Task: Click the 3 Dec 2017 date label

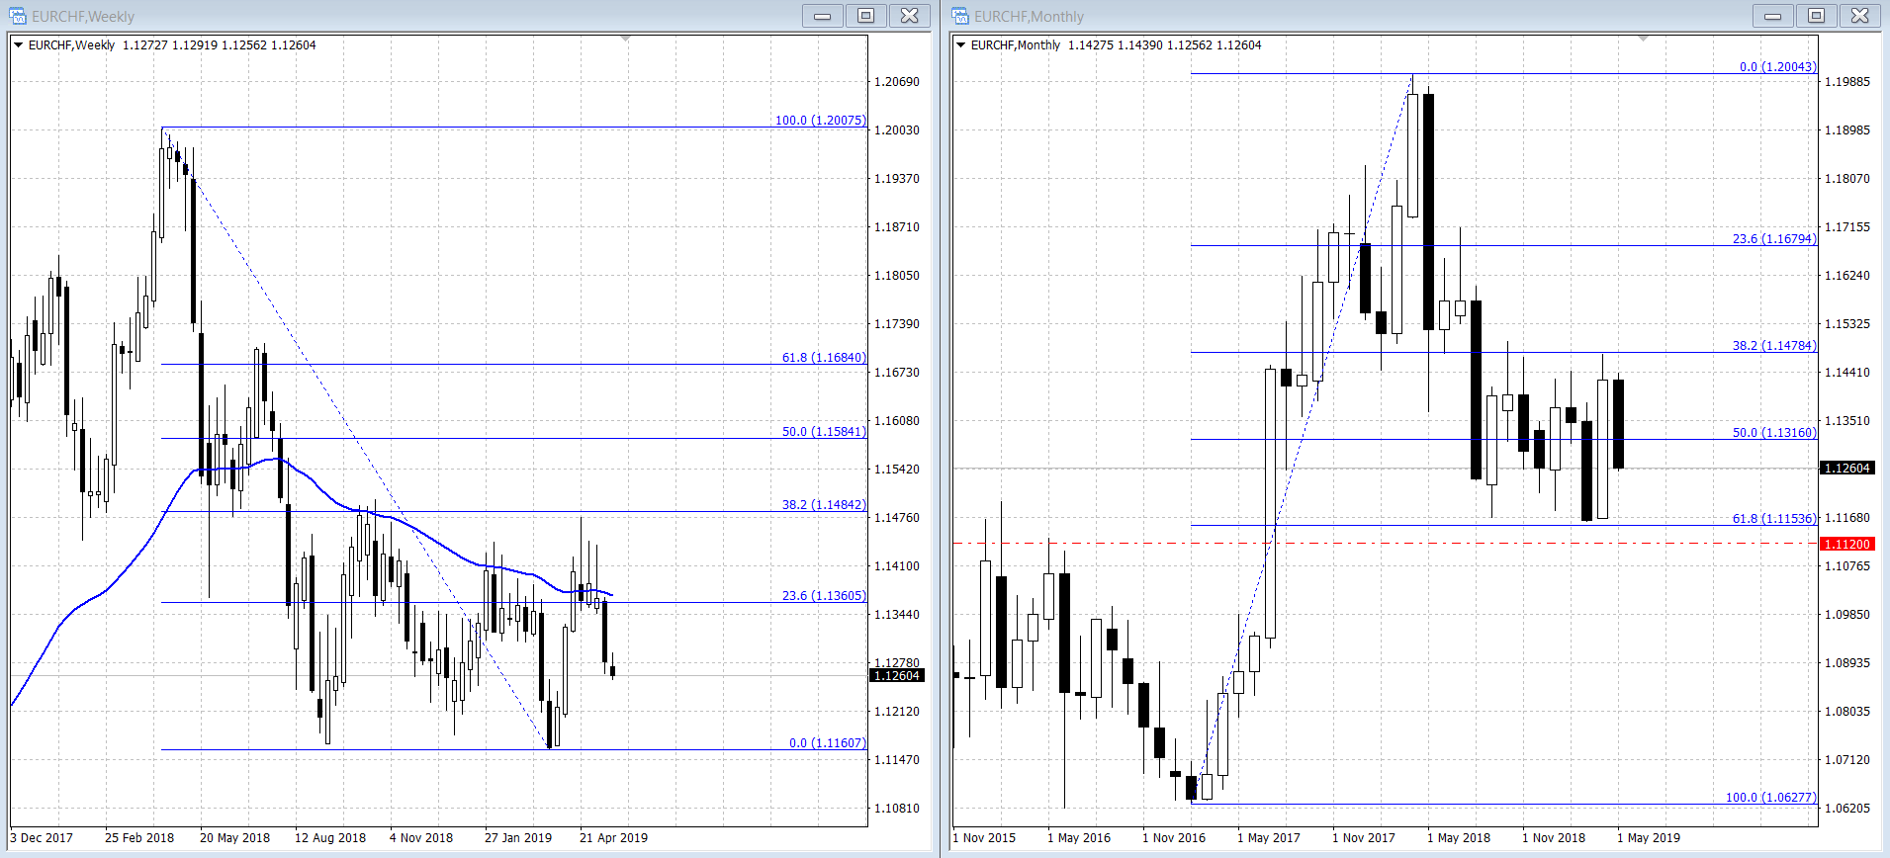Action: pos(42,837)
